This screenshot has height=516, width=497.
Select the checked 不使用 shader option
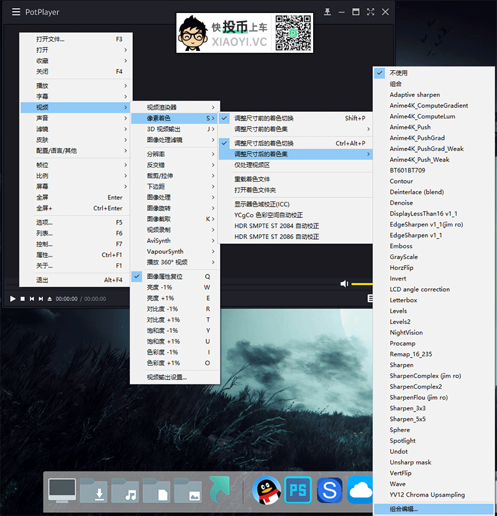tap(398, 73)
